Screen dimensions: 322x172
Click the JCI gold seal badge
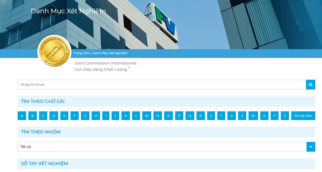54,52
